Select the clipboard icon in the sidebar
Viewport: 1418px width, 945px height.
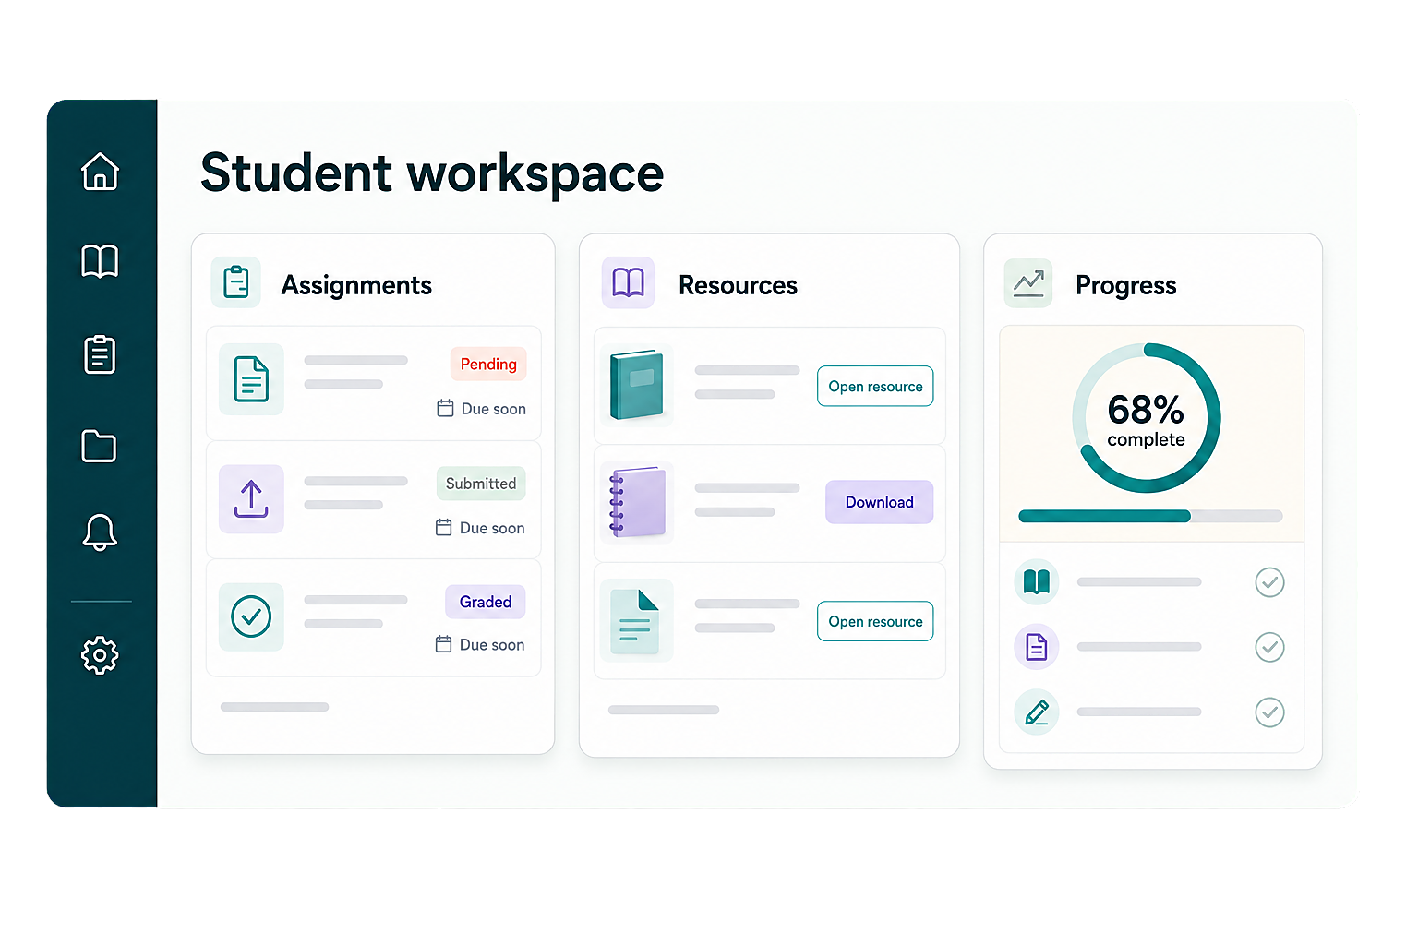[100, 354]
